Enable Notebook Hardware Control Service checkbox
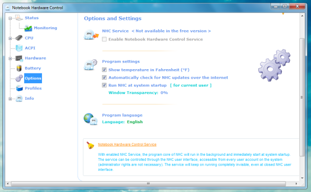The height and width of the screenshot is (192, 311). point(104,39)
